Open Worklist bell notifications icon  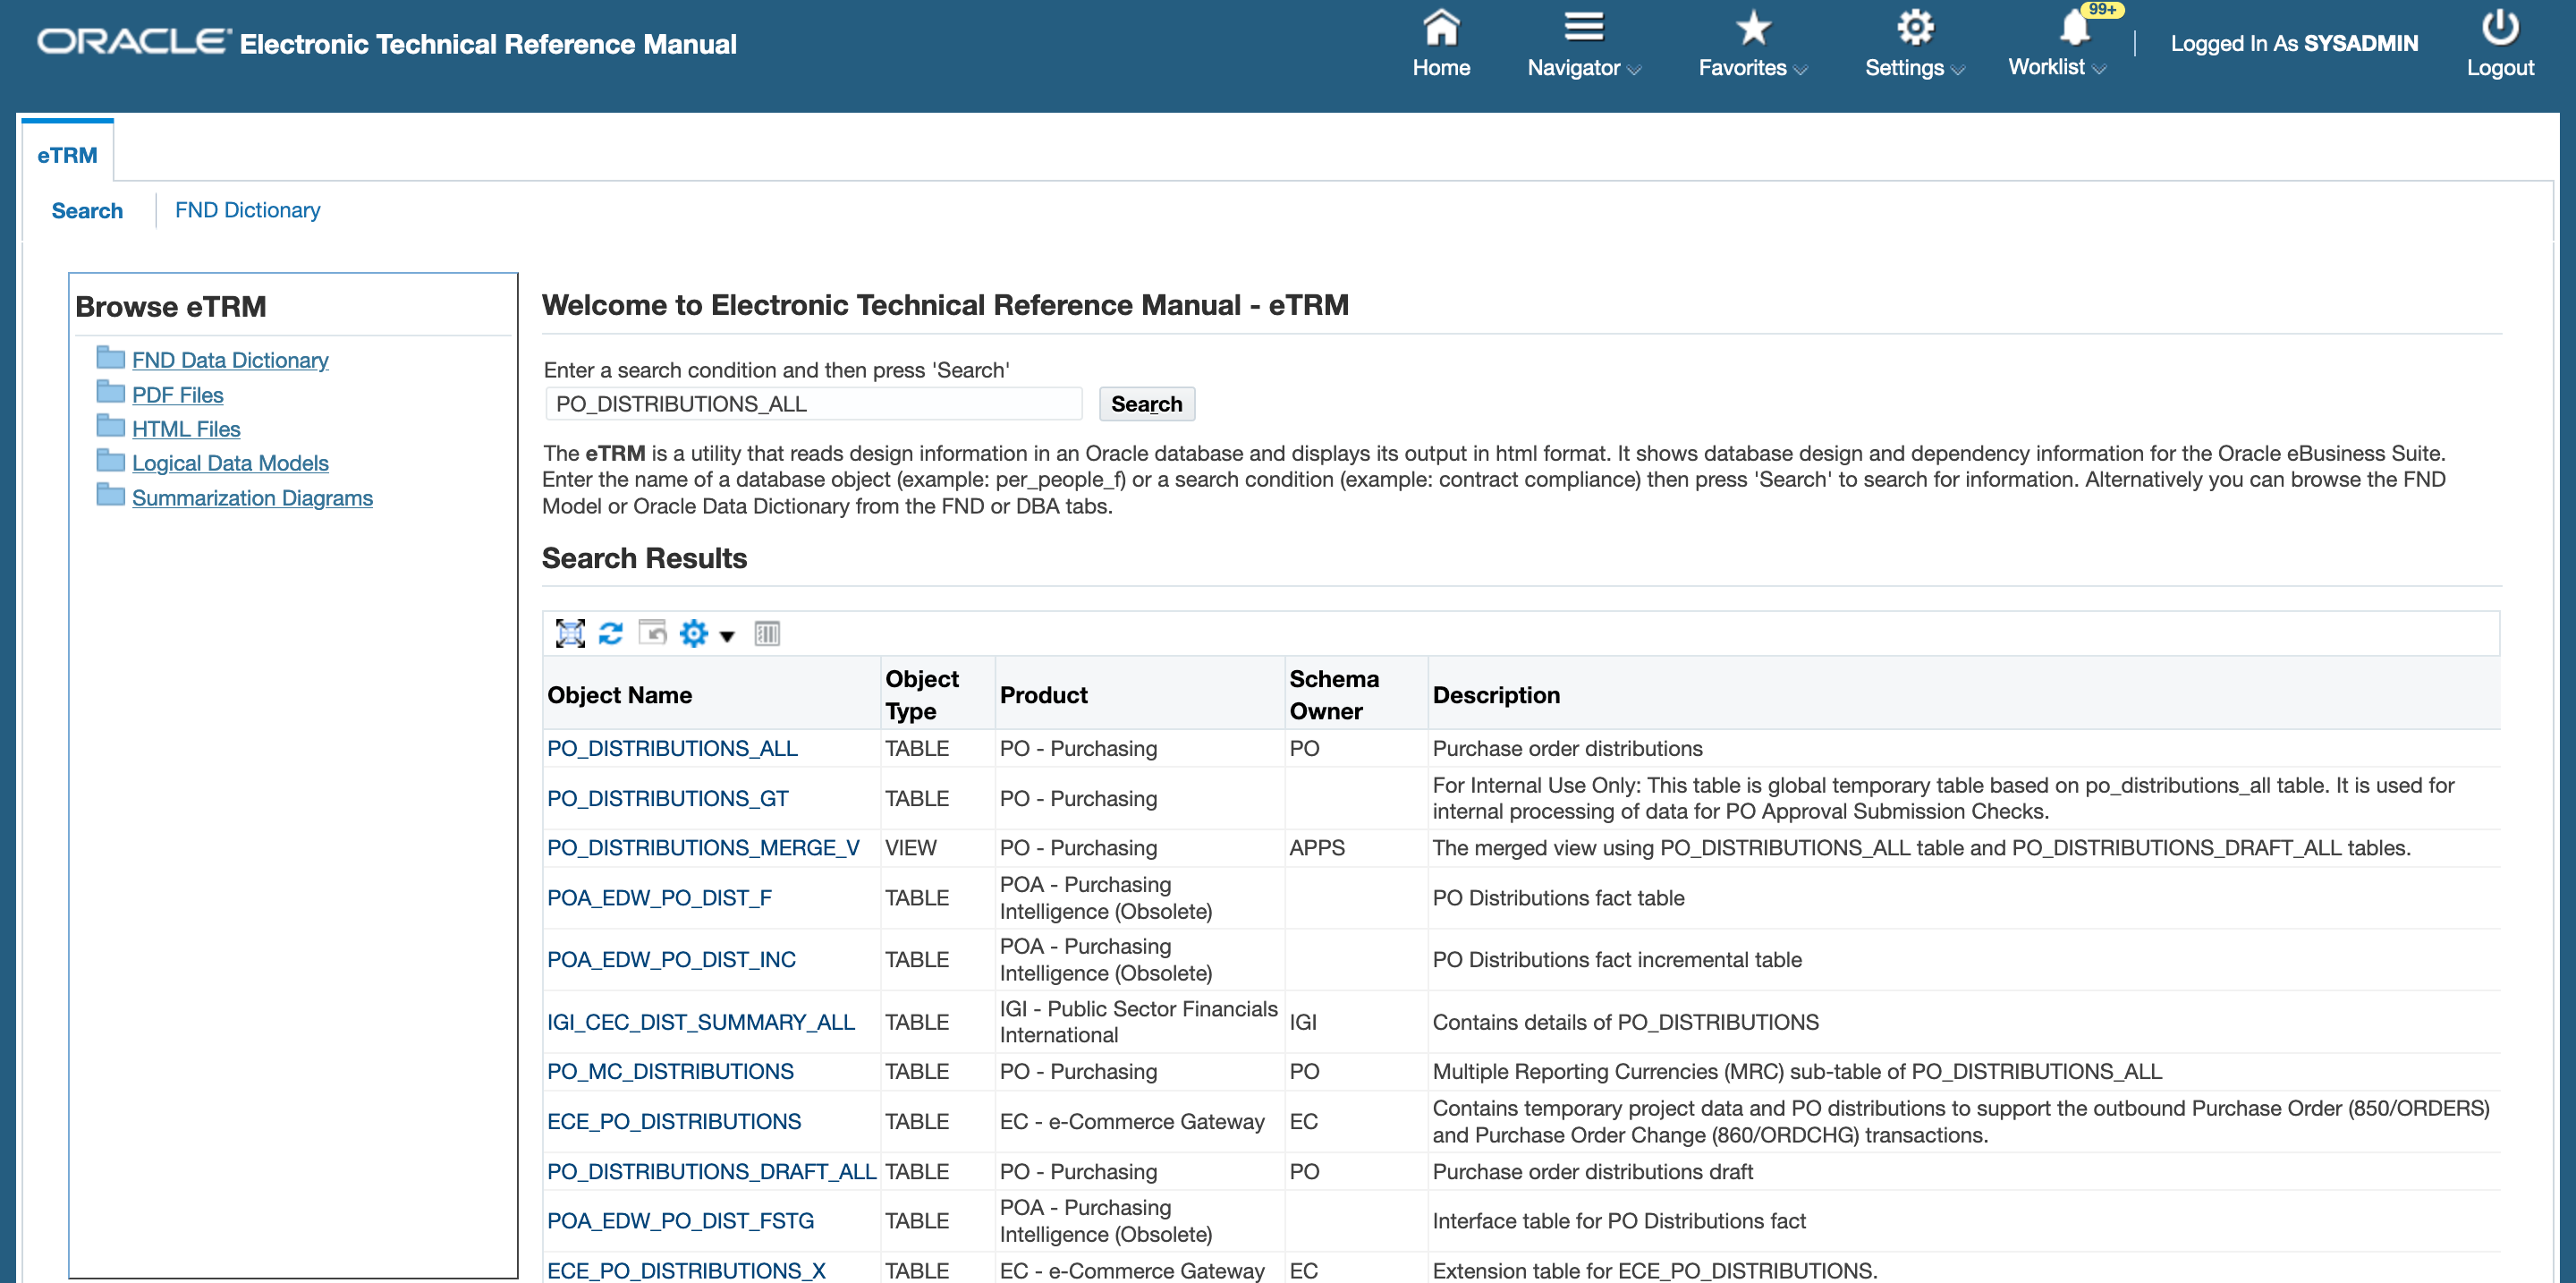[x=2073, y=28]
